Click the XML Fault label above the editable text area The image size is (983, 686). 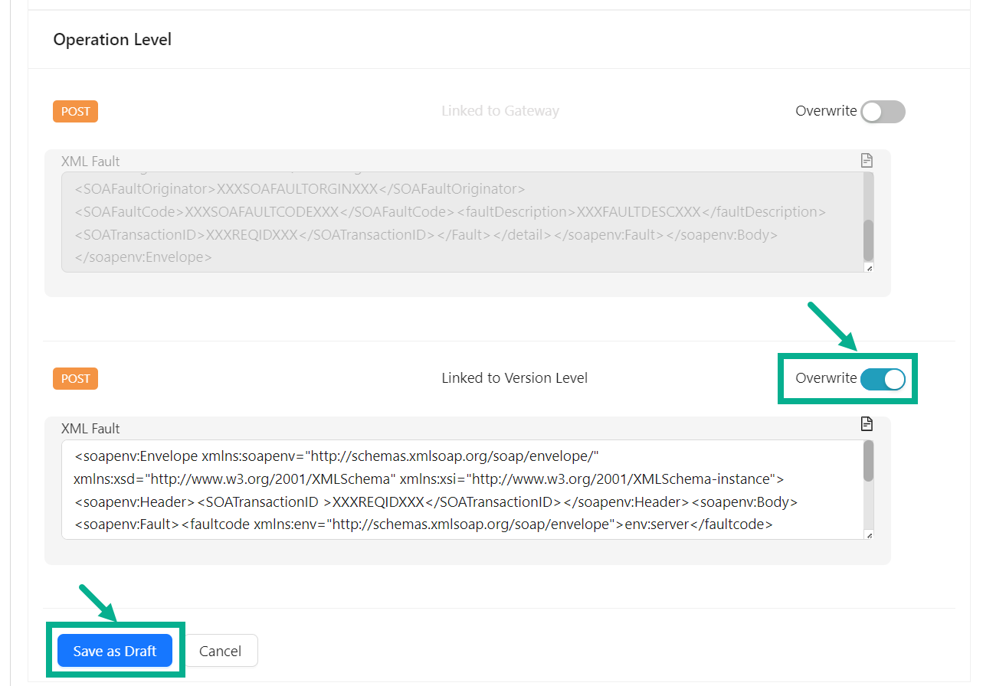click(x=90, y=429)
